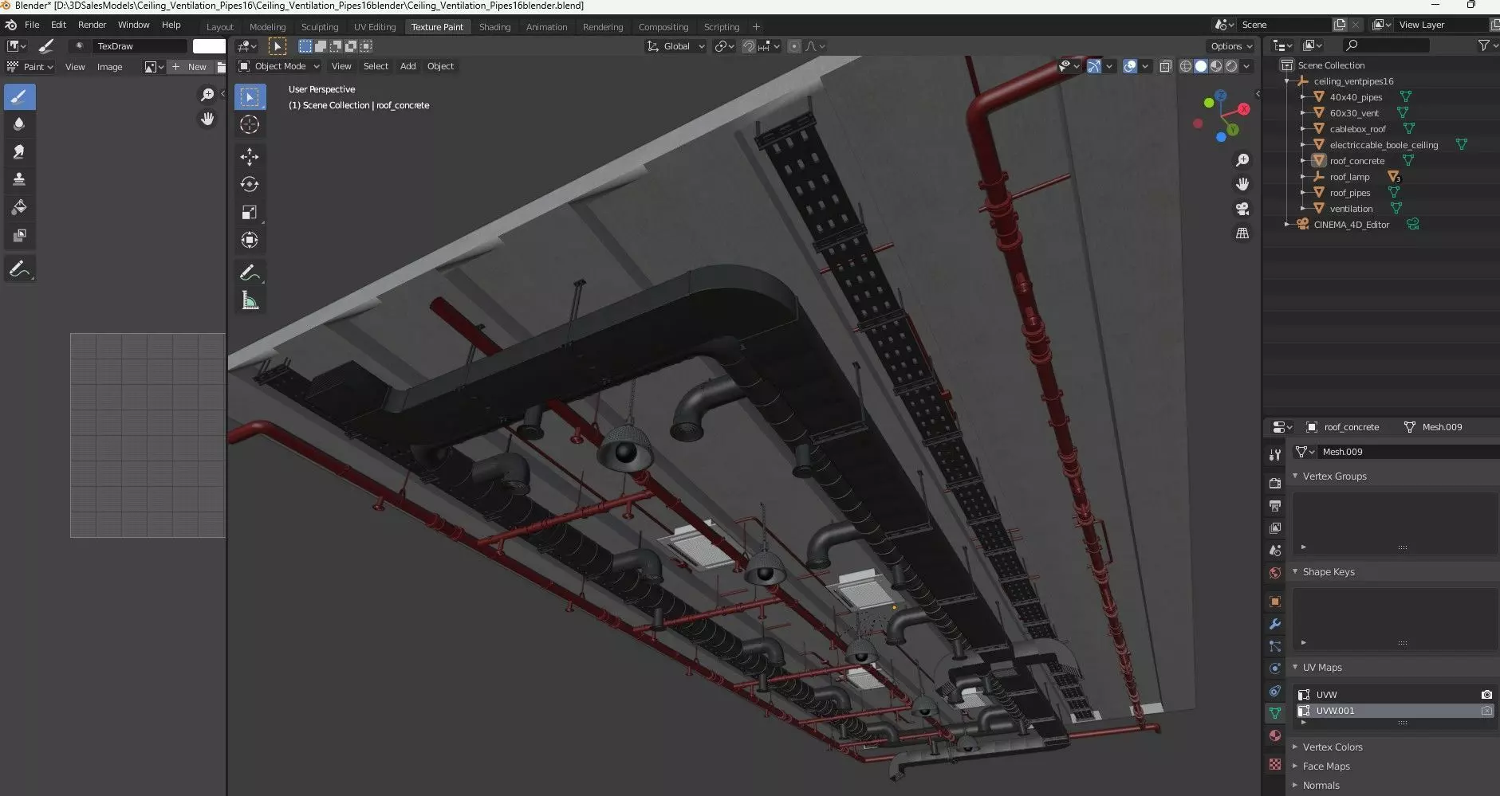
Task: Pick the Scale tool in viewport toolbar
Action: coord(250,212)
